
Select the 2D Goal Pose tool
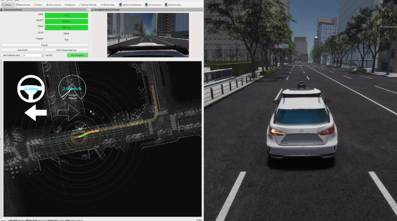point(108,5)
